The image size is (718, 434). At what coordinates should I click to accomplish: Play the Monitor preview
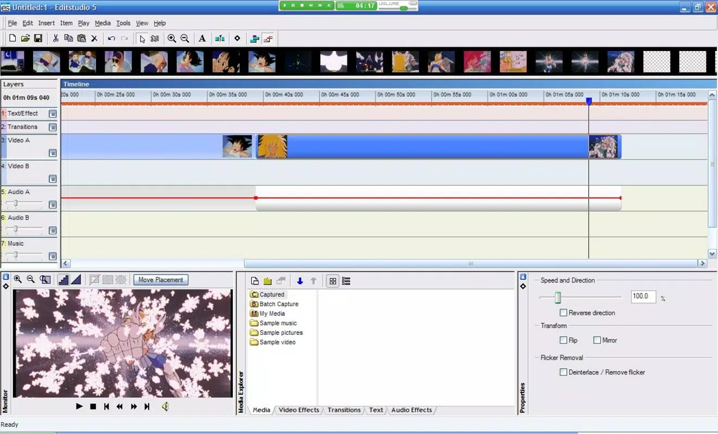pos(79,406)
